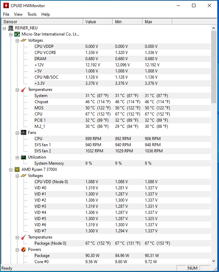Click the Powers flame icon
Viewport: 219px width, 272px height.
[24, 249]
